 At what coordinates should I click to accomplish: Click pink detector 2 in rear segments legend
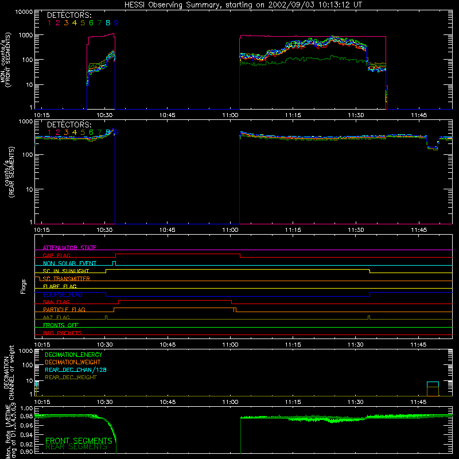(x=58, y=133)
